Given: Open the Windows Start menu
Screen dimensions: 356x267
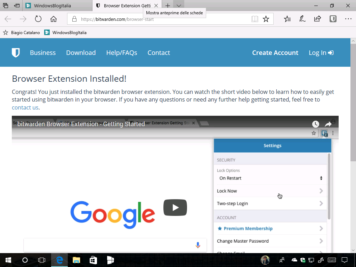Looking at the screenshot, I should pos(8,260).
